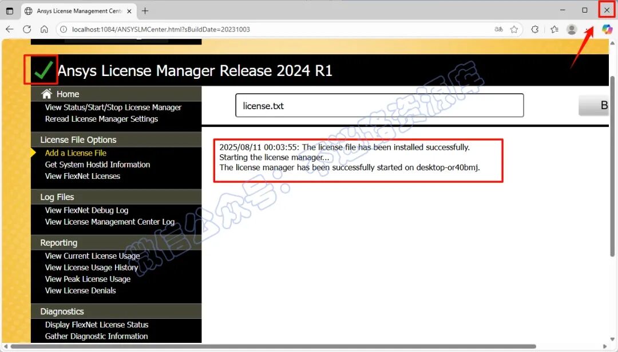Open Gather Diagnostic Information
The height and width of the screenshot is (352, 618).
96,336
